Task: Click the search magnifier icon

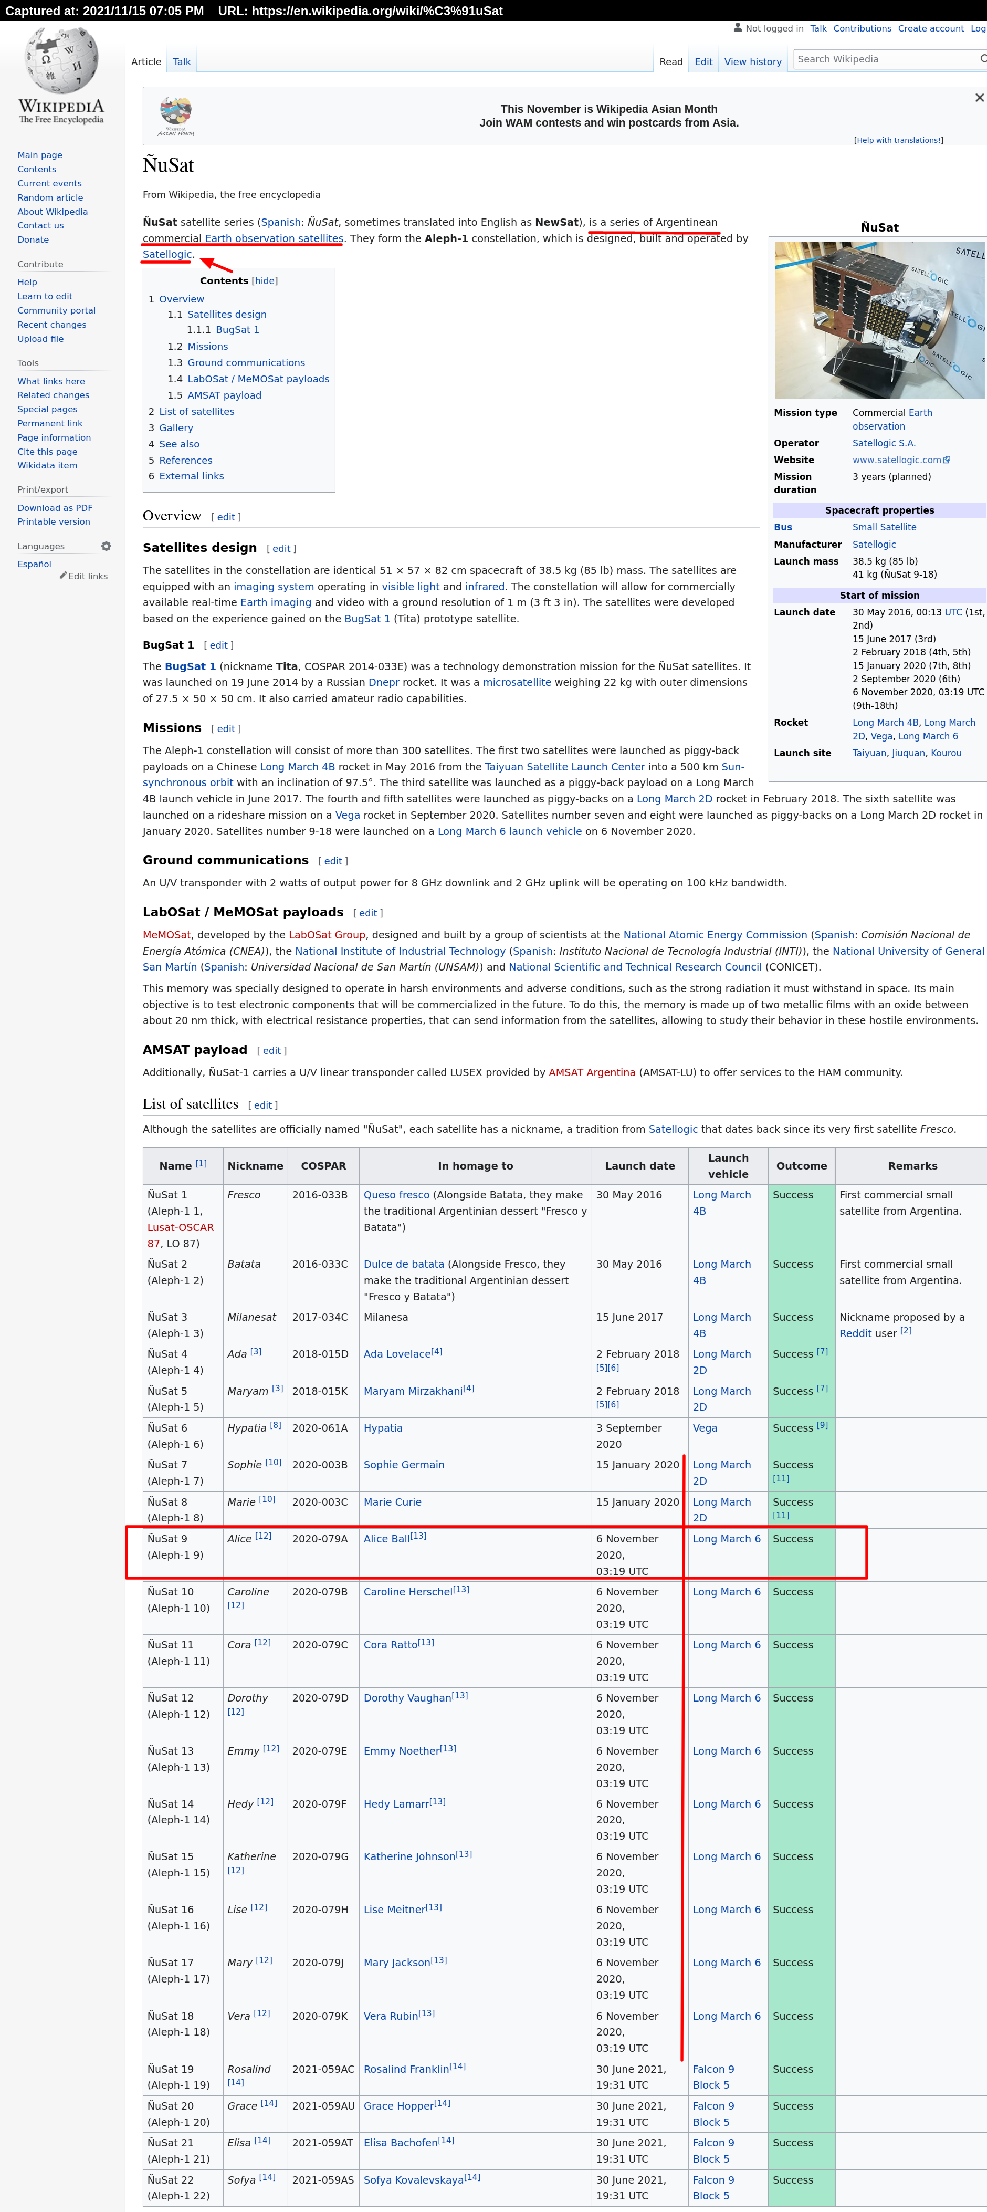Action: (x=983, y=59)
